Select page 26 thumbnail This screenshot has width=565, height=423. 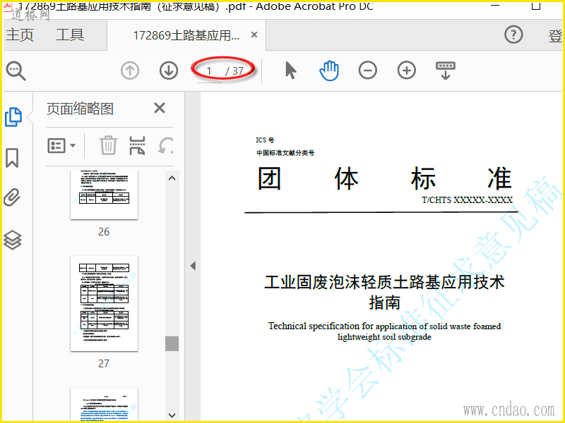coord(104,195)
